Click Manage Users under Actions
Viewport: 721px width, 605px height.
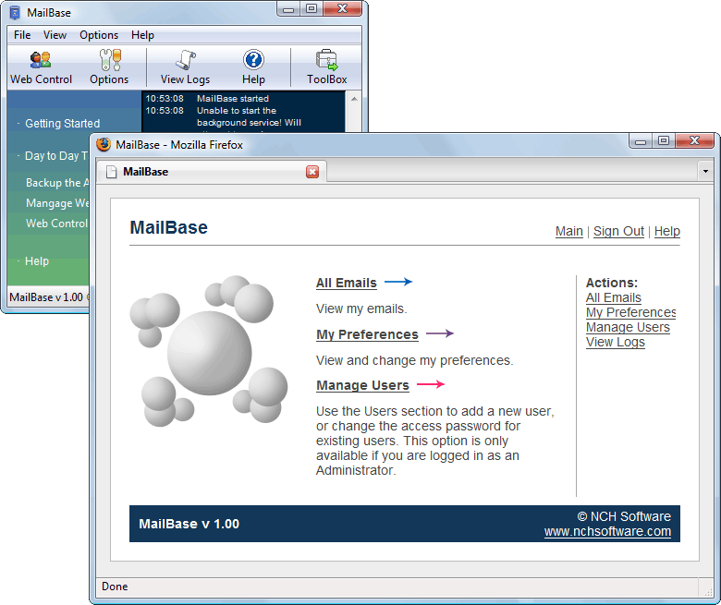point(628,327)
